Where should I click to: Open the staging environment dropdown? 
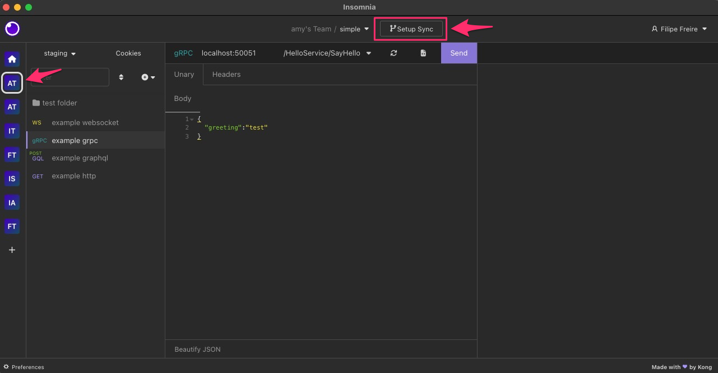[59, 53]
